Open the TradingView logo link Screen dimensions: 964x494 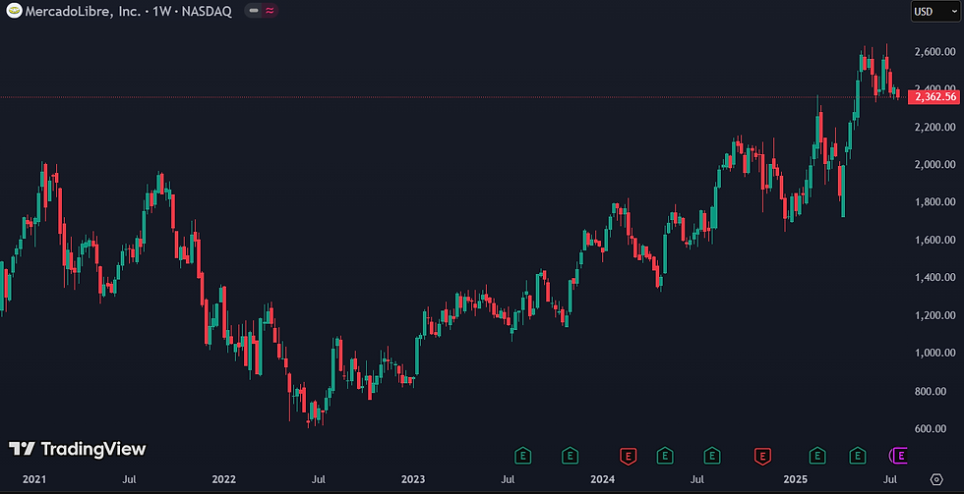[78, 449]
